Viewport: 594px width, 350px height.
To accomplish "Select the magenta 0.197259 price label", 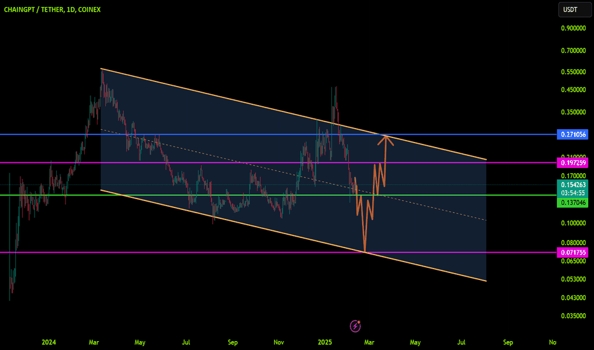I will (572, 163).
